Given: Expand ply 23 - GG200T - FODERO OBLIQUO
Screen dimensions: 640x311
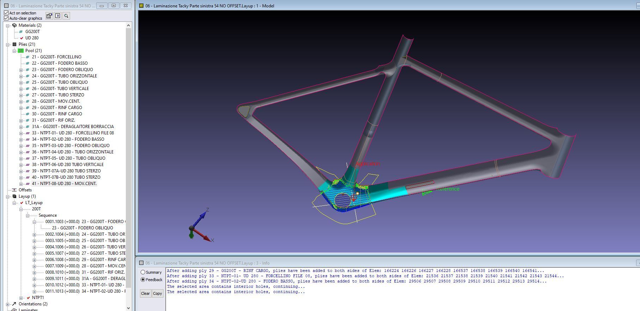Looking at the screenshot, I should click(x=21, y=70).
